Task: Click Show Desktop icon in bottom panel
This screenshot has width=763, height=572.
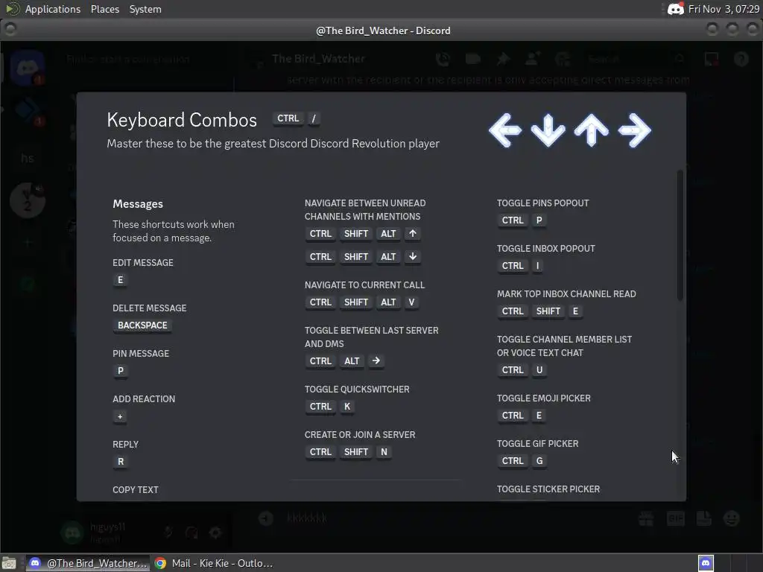Action: tap(9, 563)
